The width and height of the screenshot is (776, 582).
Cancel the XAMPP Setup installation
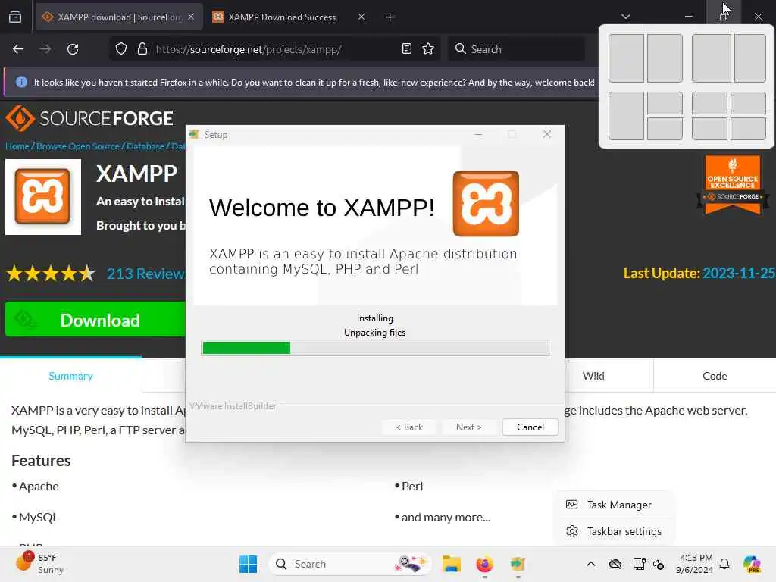(x=530, y=427)
